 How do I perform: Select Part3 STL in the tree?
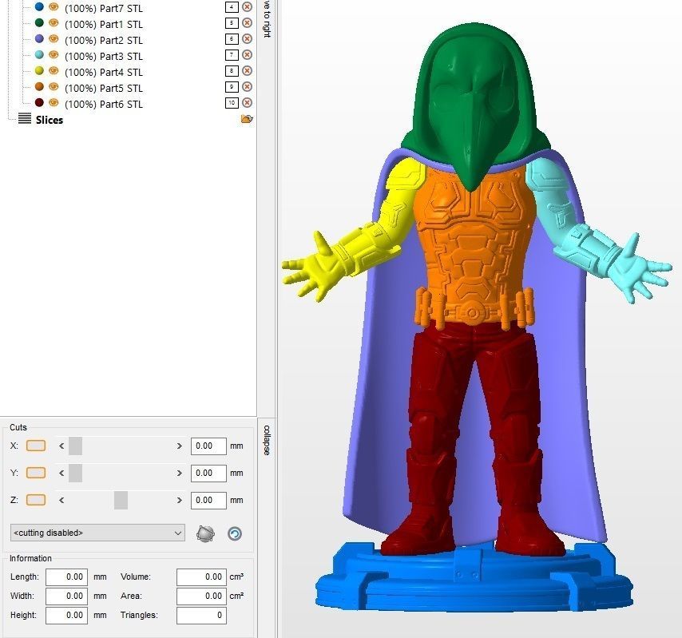(x=104, y=57)
